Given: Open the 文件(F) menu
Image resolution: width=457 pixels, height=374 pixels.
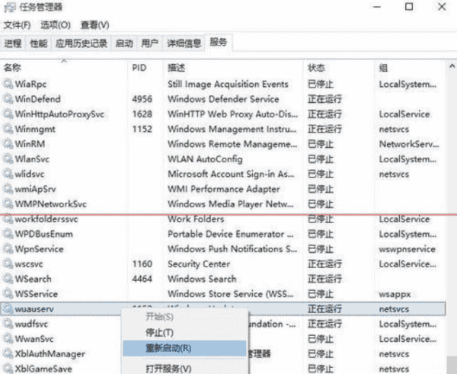Looking at the screenshot, I should (16, 25).
